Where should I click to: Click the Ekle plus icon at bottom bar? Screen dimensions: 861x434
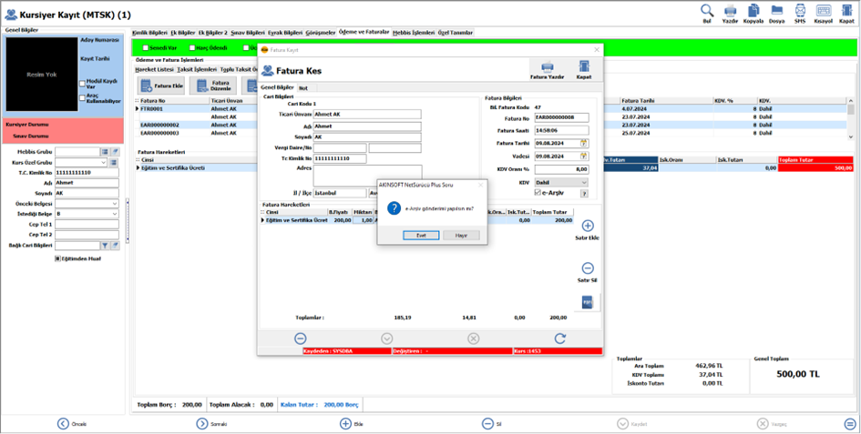[x=345, y=424]
